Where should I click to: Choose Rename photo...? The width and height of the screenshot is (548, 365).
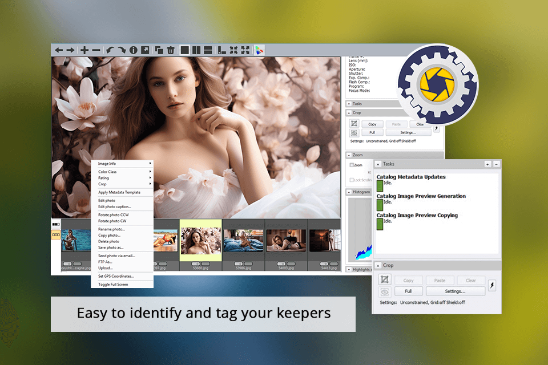click(x=122, y=229)
